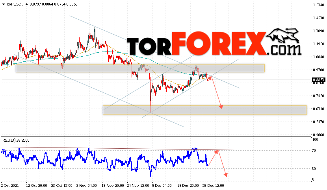Screen dimensions: 327x190
Task: Click price axis level 0.7450
Action: click(319, 96)
